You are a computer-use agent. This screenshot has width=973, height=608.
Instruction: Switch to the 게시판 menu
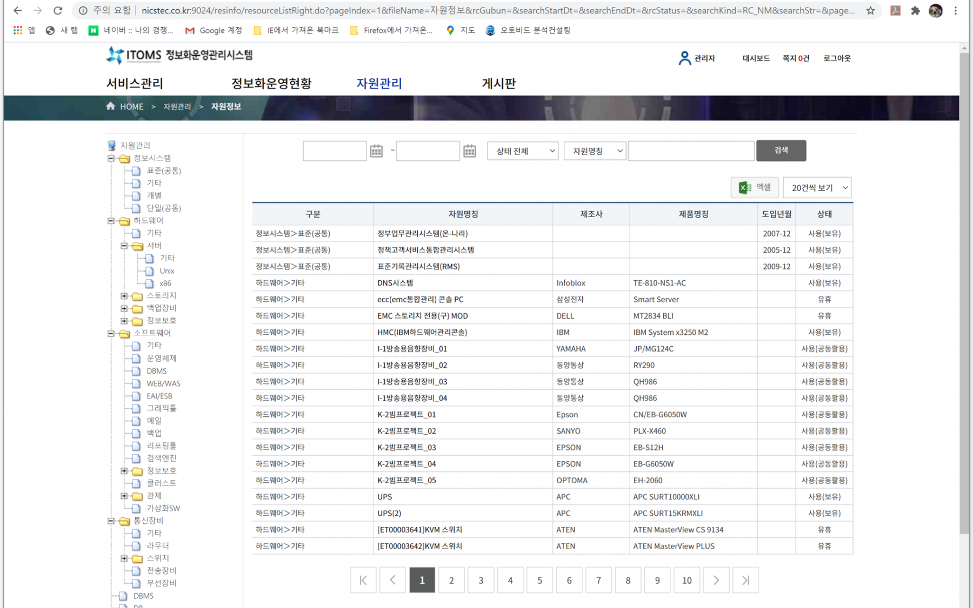498,84
